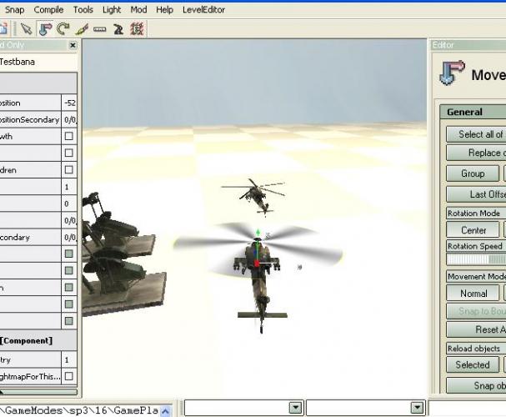Enable the checkbox in the 'wth' row
506x417 pixels.
tap(68, 137)
